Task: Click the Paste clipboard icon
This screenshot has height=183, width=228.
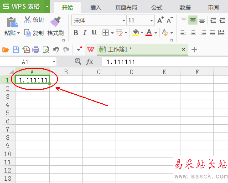Action: point(12,22)
